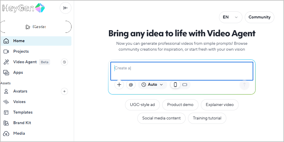Open Brand Kit from sidebar
This screenshot has height=142, width=284.
(22, 123)
